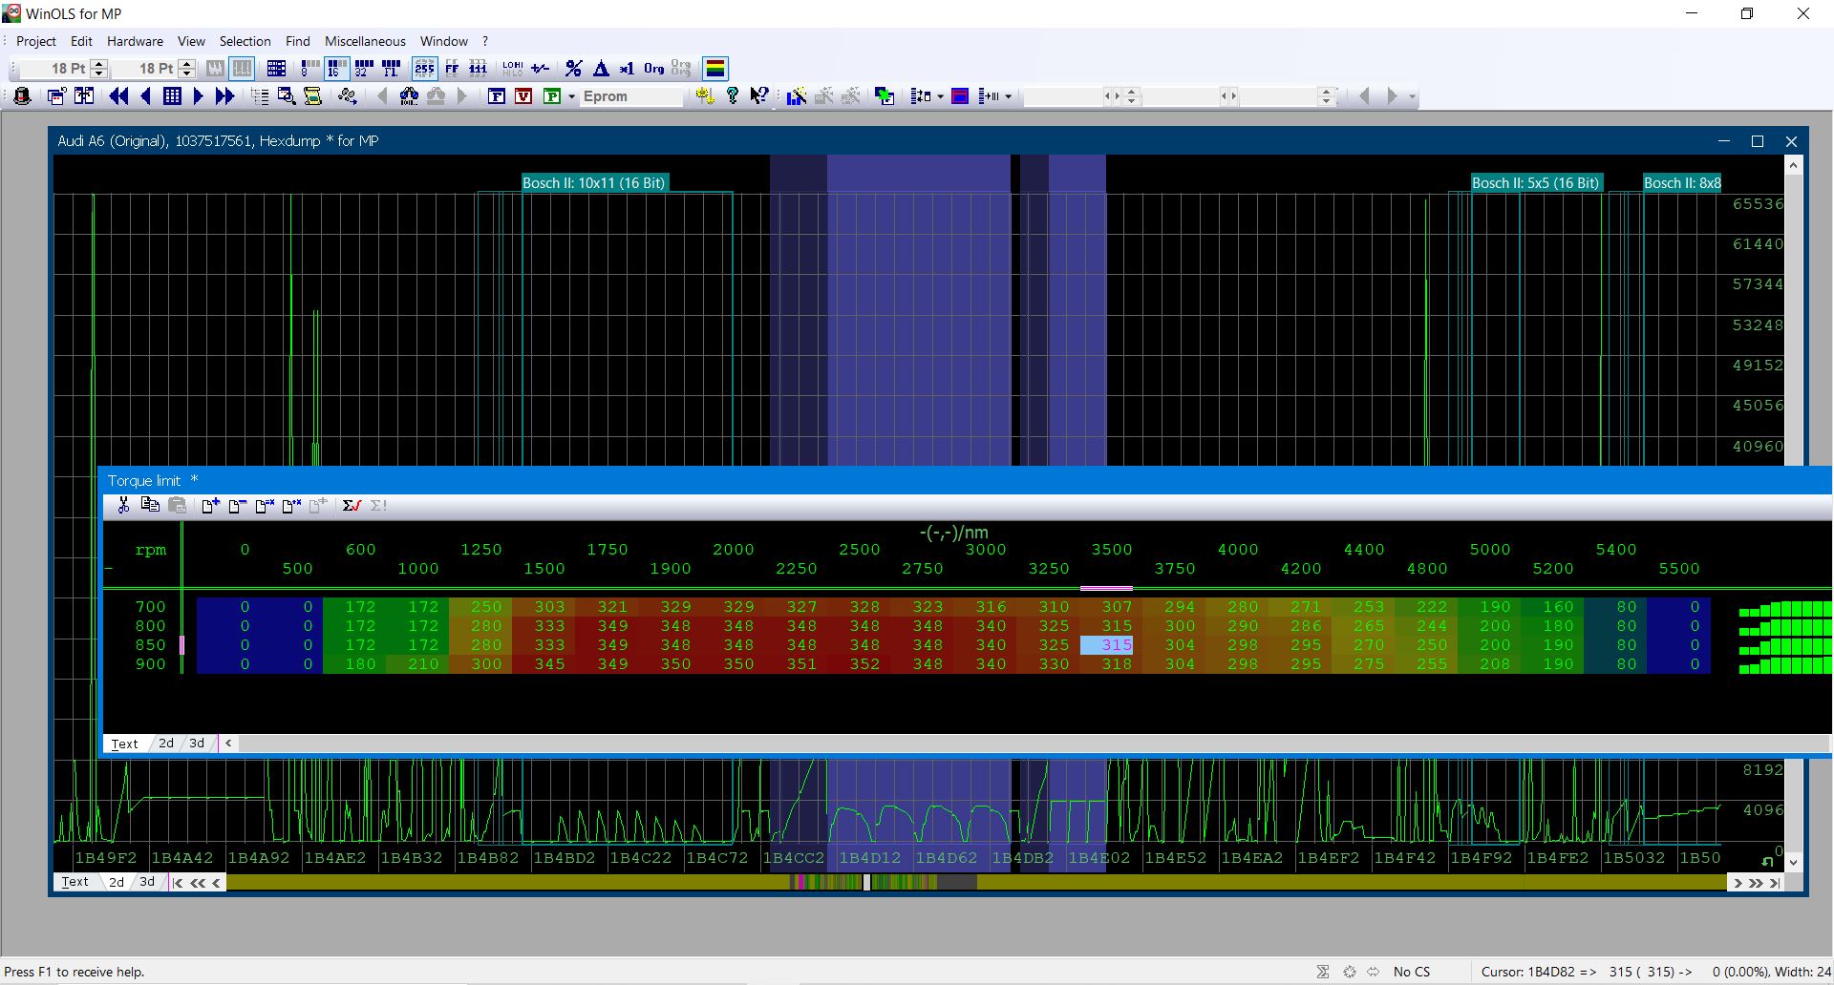Increase the first 18 Pt font size
The image size is (1834, 985).
(x=98, y=64)
